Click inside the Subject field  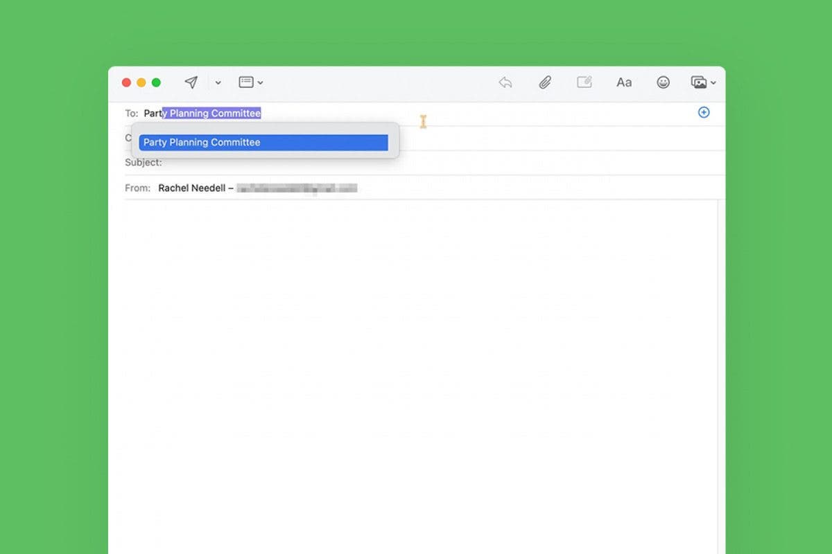(277, 163)
